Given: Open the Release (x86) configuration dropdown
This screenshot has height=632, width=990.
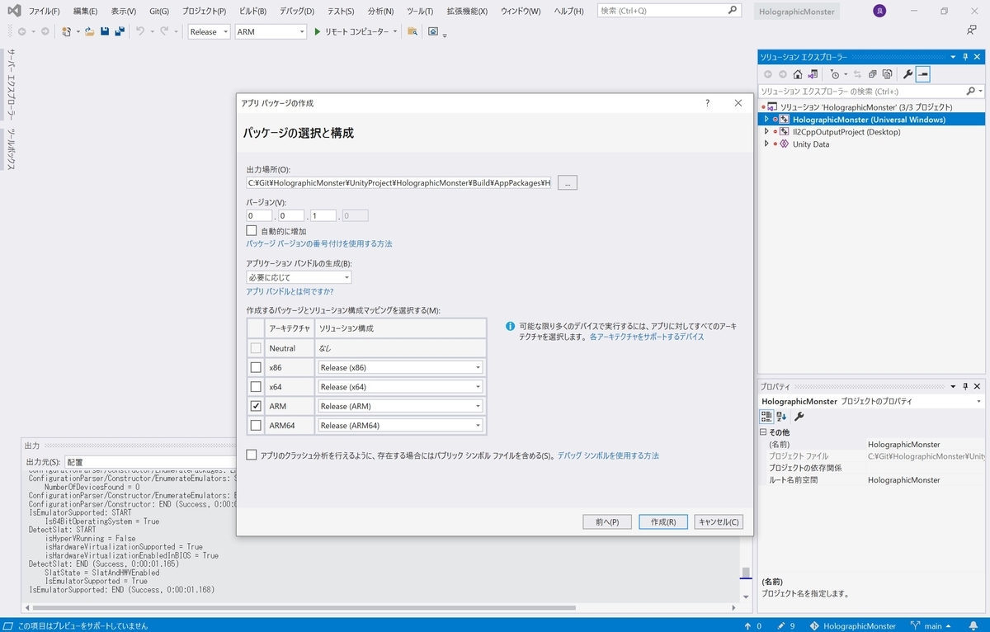Looking at the screenshot, I should [x=400, y=367].
